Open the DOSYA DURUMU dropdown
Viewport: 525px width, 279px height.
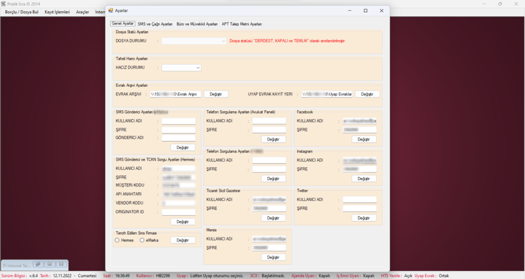194,41
